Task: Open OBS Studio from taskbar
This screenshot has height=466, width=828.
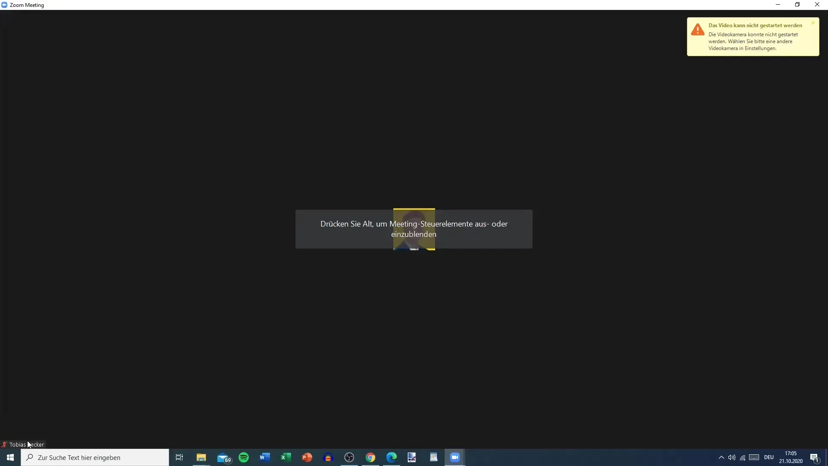Action: point(349,457)
